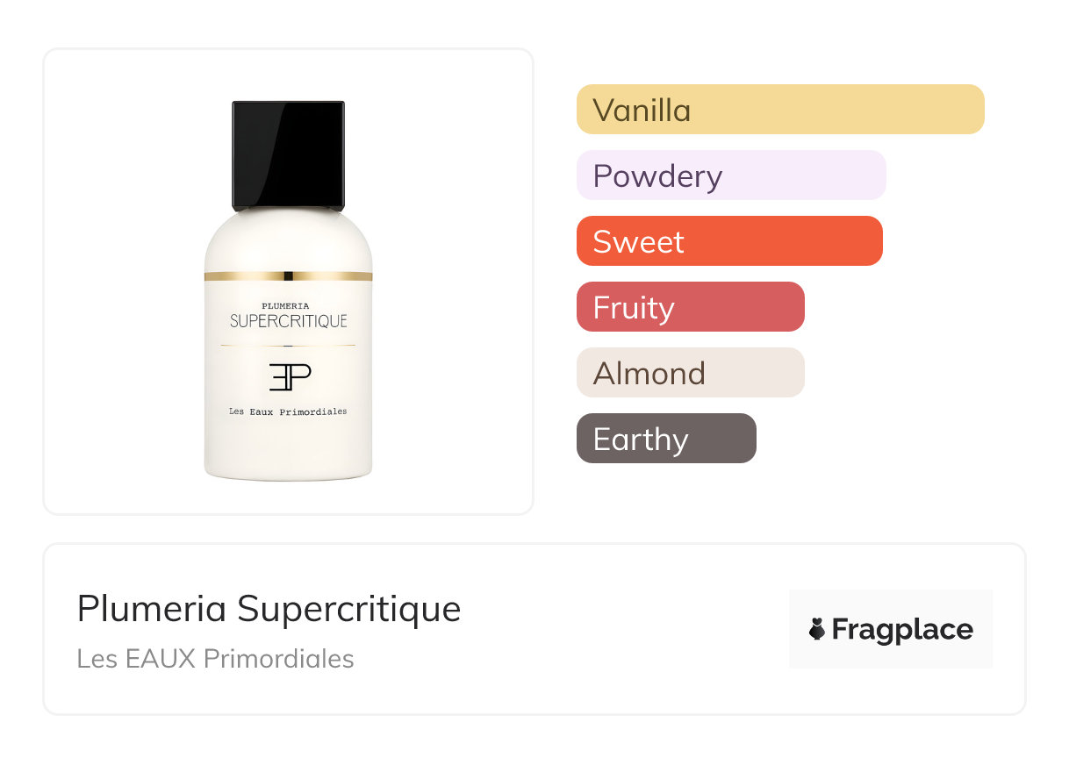This screenshot has height=758, width=1069.
Task: Click the white shoulder of the bottle above the gold band
Action: coord(289,241)
